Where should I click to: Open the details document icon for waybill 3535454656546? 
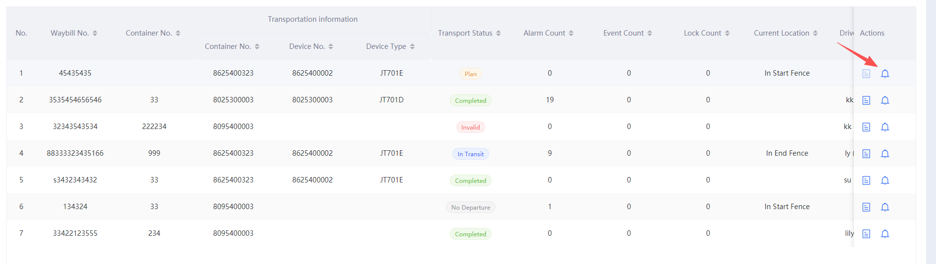pos(866,100)
